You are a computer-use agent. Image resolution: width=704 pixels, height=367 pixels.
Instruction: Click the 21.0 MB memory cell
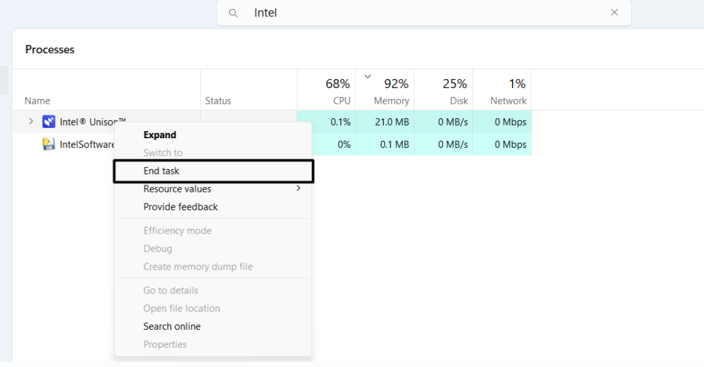(394, 122)
